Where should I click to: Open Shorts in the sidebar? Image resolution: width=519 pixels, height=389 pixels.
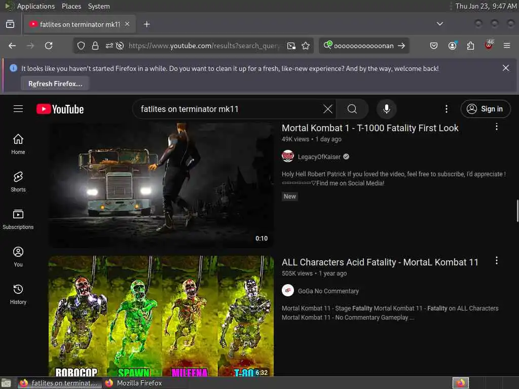pyautogui.click(x=18, y=182)
